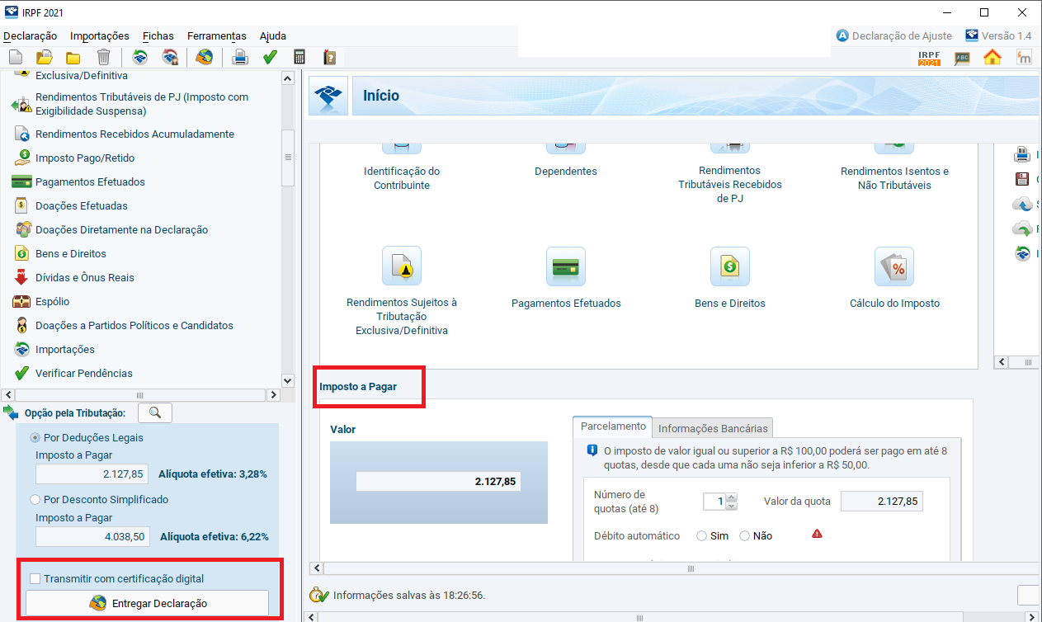The width and height of the screenshot is (1042, 622).
Task: Open Verificar Pendências in sidebar
Action: pos(84,373)
